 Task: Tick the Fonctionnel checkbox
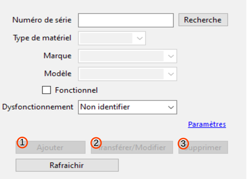pos(46,90)
